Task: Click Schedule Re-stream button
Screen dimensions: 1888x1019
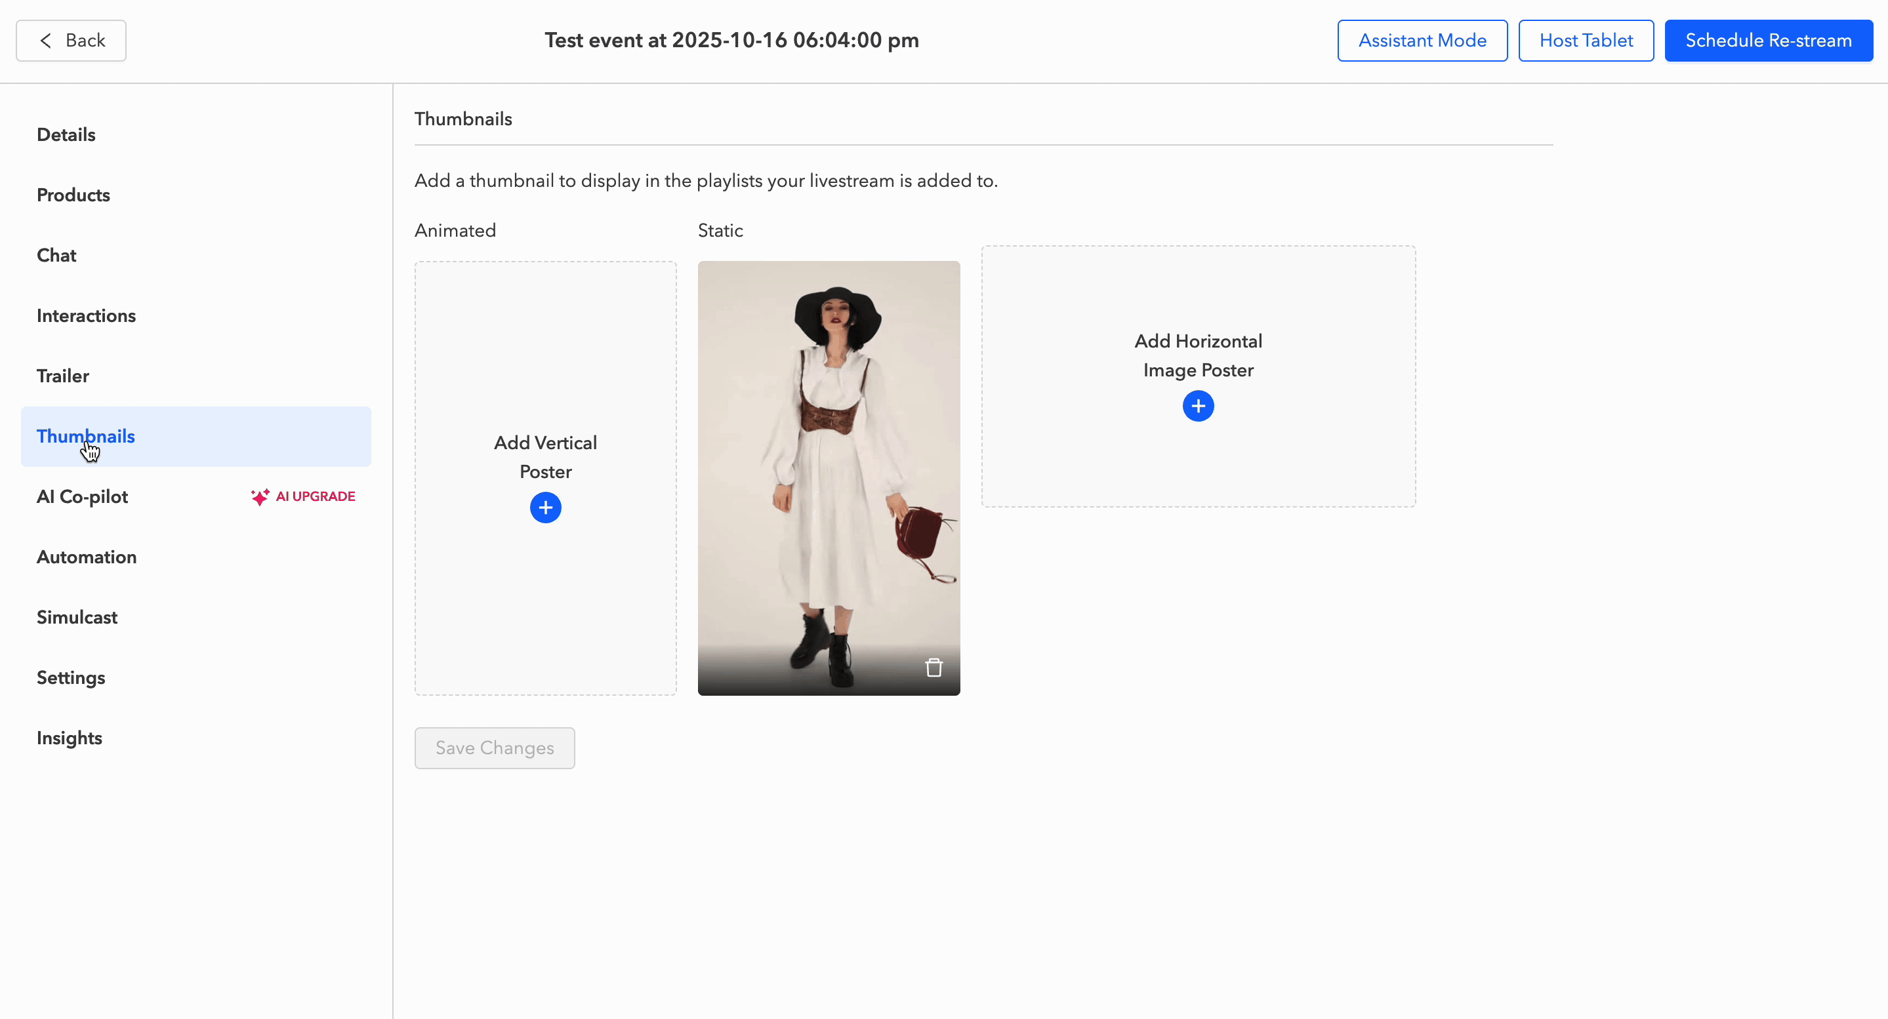Action: [1768, 40]
